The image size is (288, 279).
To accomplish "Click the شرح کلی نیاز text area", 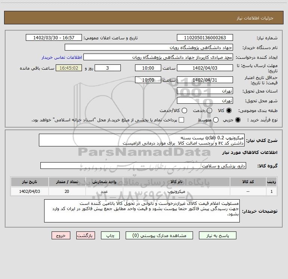I will (142, 140).
